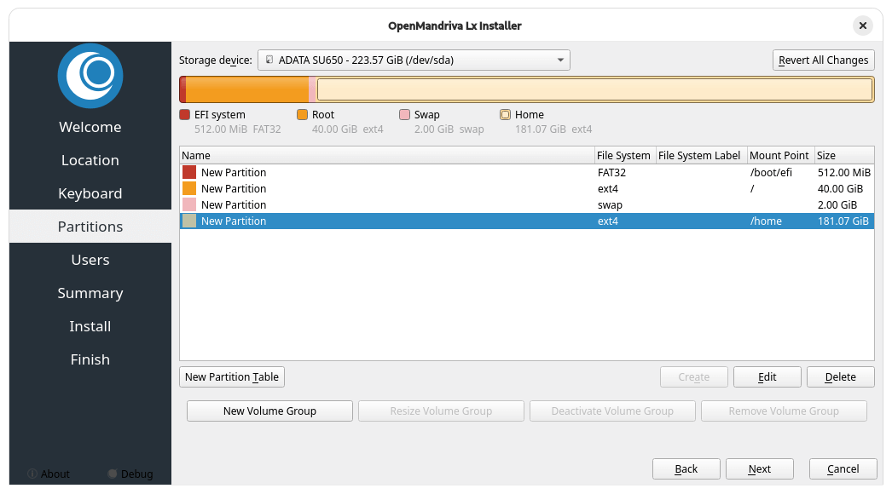Open the Summary step in sidebar
The image size is (892, 494).
coord(90,293)
